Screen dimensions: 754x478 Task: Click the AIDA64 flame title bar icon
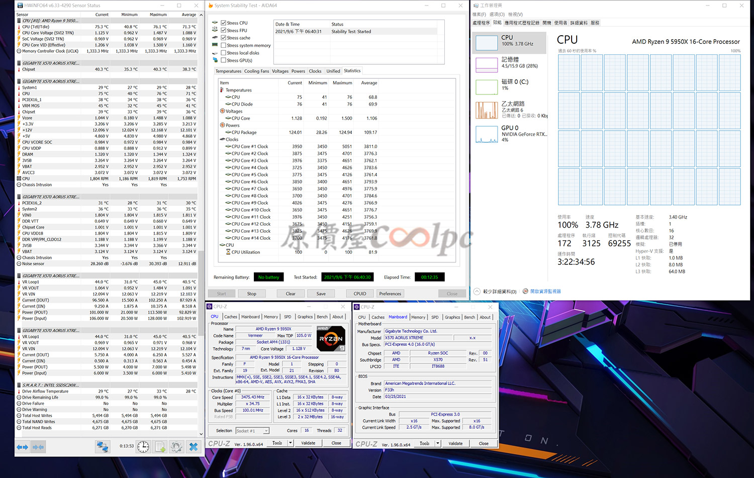click(x=211, y=6)
